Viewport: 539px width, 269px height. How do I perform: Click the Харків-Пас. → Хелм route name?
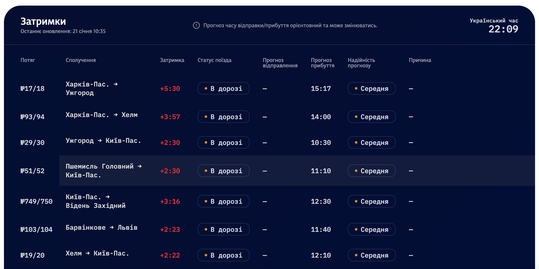(101, 115)
